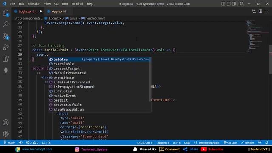
Task: Open the Selection menu
Action: (x=34, y=4)
